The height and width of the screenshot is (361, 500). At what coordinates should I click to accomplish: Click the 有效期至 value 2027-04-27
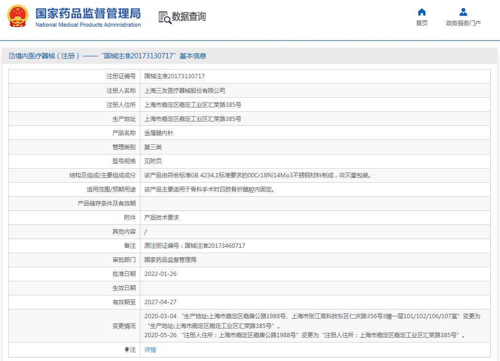click(160, 302)
